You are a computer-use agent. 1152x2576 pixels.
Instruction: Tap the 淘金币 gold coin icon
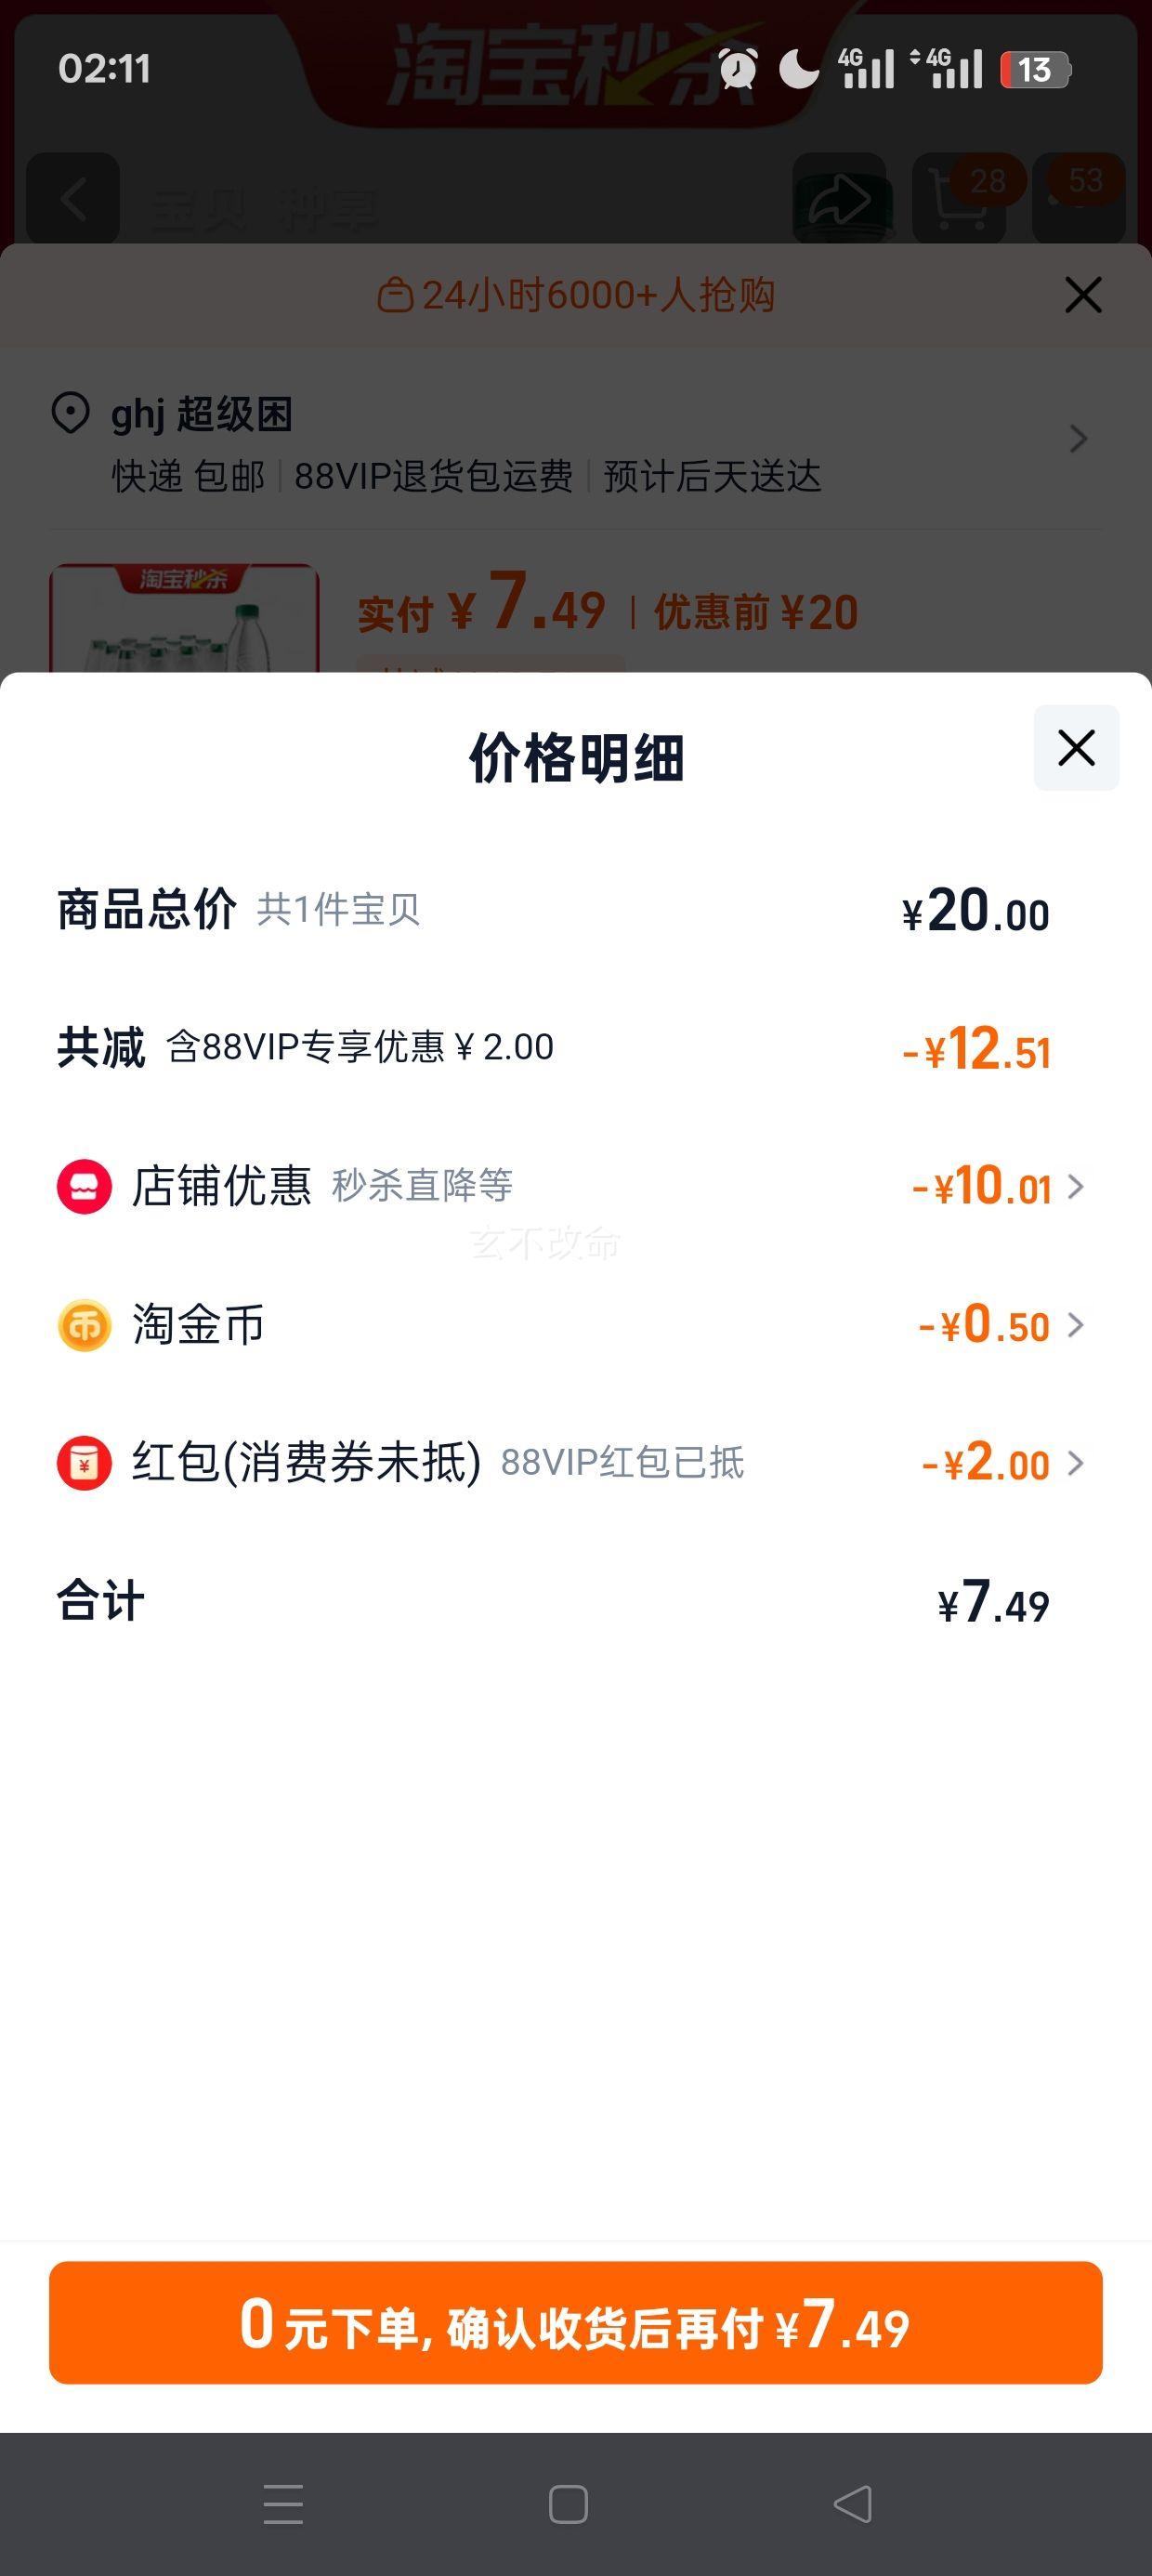tap(84, 1325)
